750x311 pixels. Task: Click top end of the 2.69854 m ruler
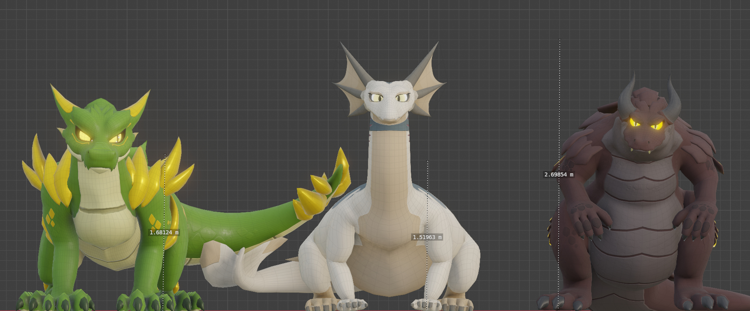[x=560, y=40]
